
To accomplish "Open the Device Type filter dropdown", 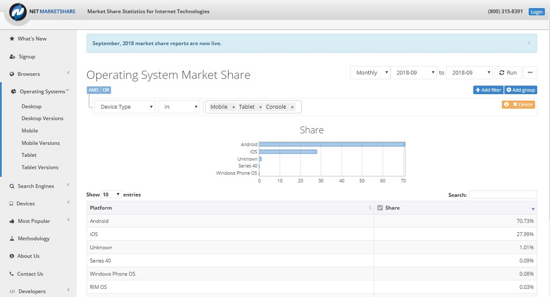I will coord(125,107).
